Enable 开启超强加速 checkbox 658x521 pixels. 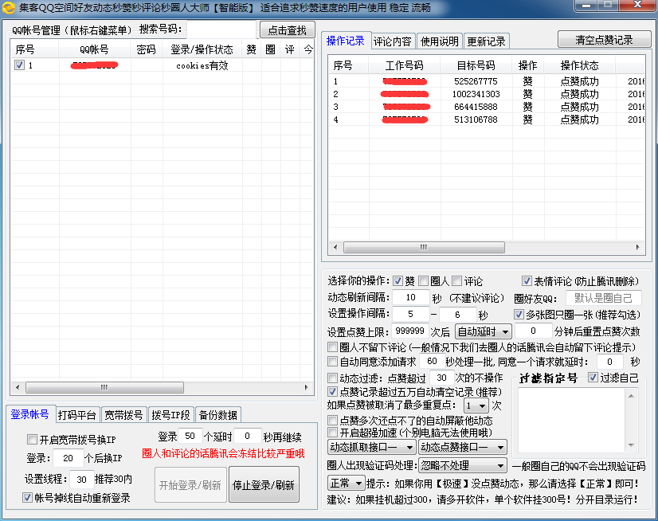(332, 432)
